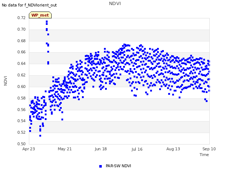
Task: Click the 0.72 y-axis tick label
Action: coord(22,18)
